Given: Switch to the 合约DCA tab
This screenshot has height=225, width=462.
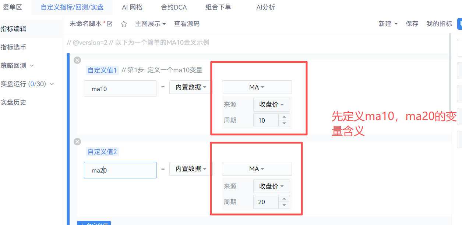Looking at the screenshot, I should click(174, 7).
